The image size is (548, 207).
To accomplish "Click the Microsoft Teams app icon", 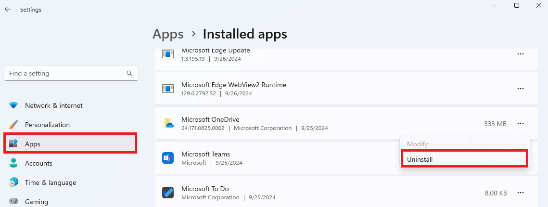I will click(x=168, y=158).
